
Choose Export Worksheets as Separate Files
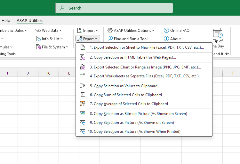[x=144, y=76]
